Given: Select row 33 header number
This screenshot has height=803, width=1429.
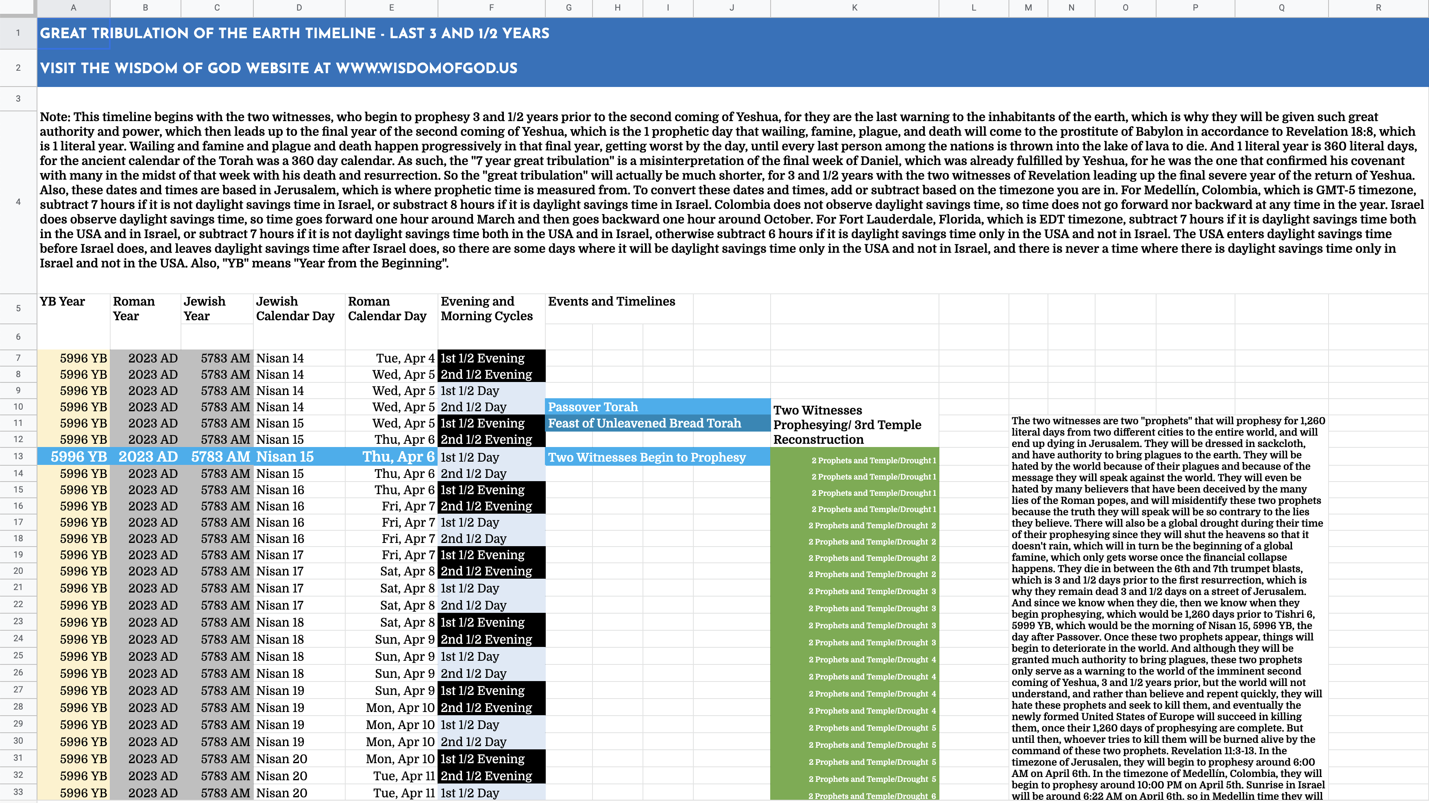Looking at the screenshot, I should click(x=18, y=792).
